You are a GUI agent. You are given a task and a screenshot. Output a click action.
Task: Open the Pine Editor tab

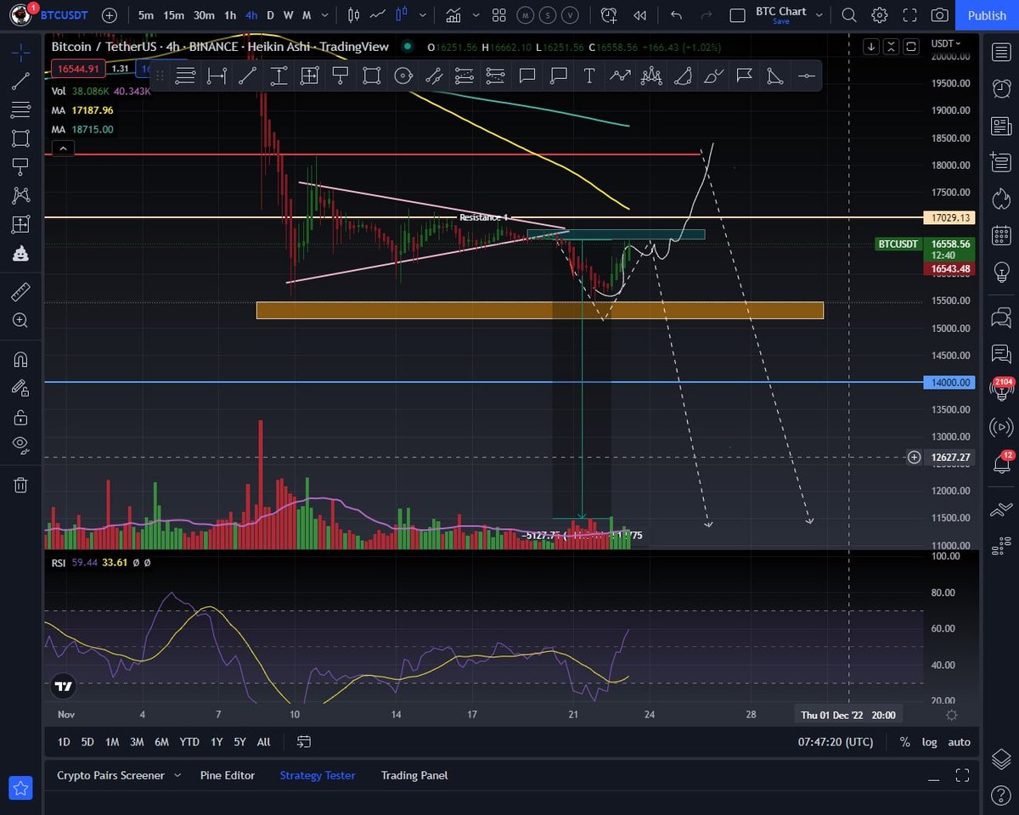coord(228,775)
